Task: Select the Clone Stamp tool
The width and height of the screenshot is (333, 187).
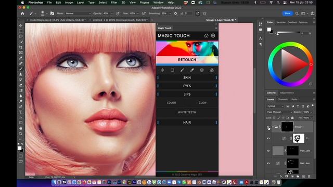Action: (21, 74)
